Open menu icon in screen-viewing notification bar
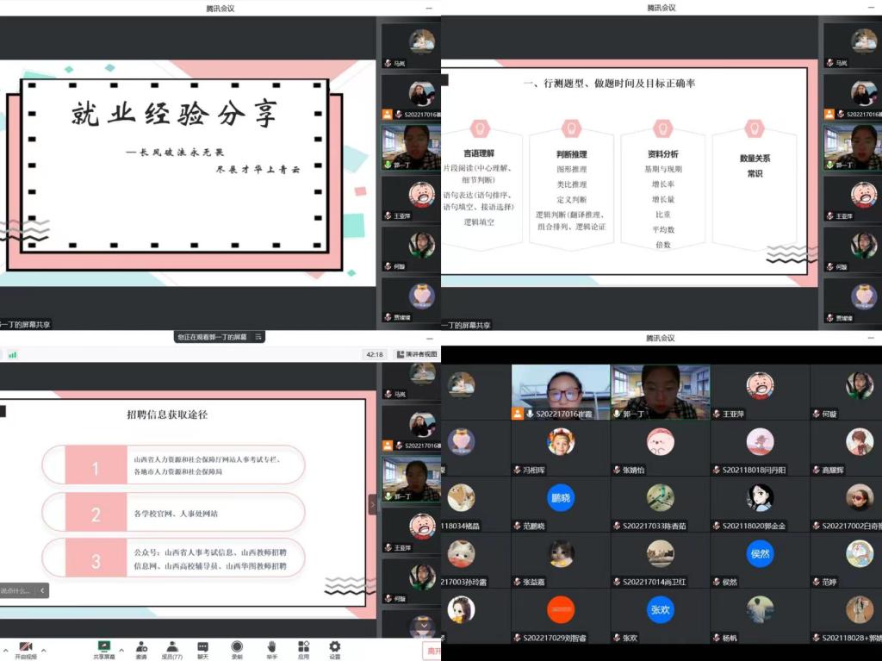 coord(258,337)
